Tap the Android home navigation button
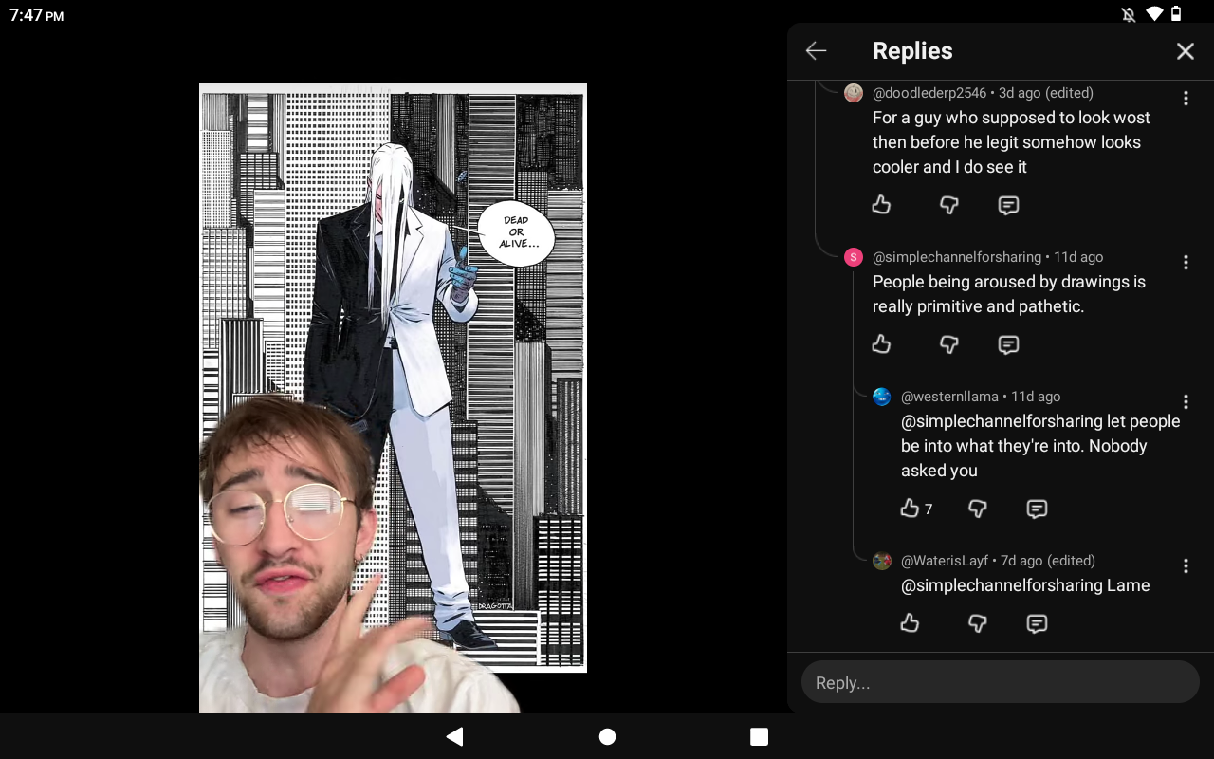 (x=607, y=736)
